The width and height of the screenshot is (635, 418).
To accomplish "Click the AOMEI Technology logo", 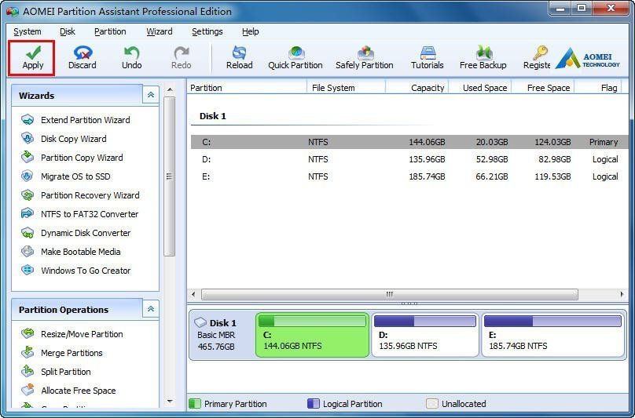I will (x=588, y=60).
